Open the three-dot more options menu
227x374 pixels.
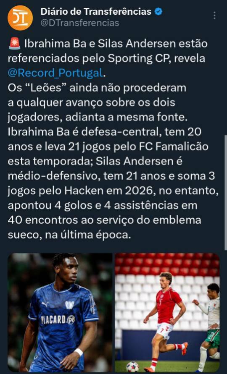click(214, 16)
